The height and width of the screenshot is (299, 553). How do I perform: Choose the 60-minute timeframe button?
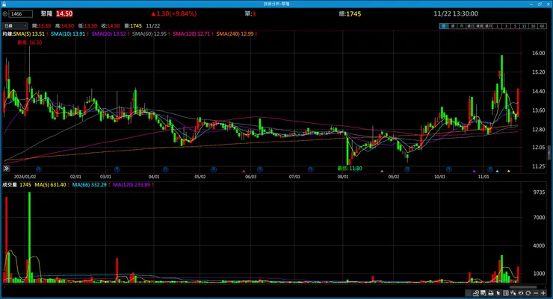(x=542, y=26)
